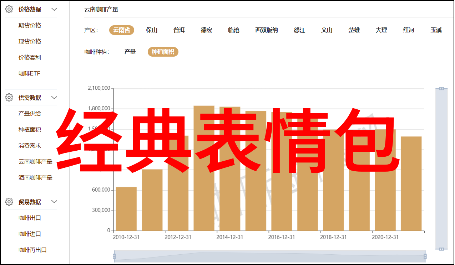Collapse the 供需数据 section chevron

pos(54,97)
